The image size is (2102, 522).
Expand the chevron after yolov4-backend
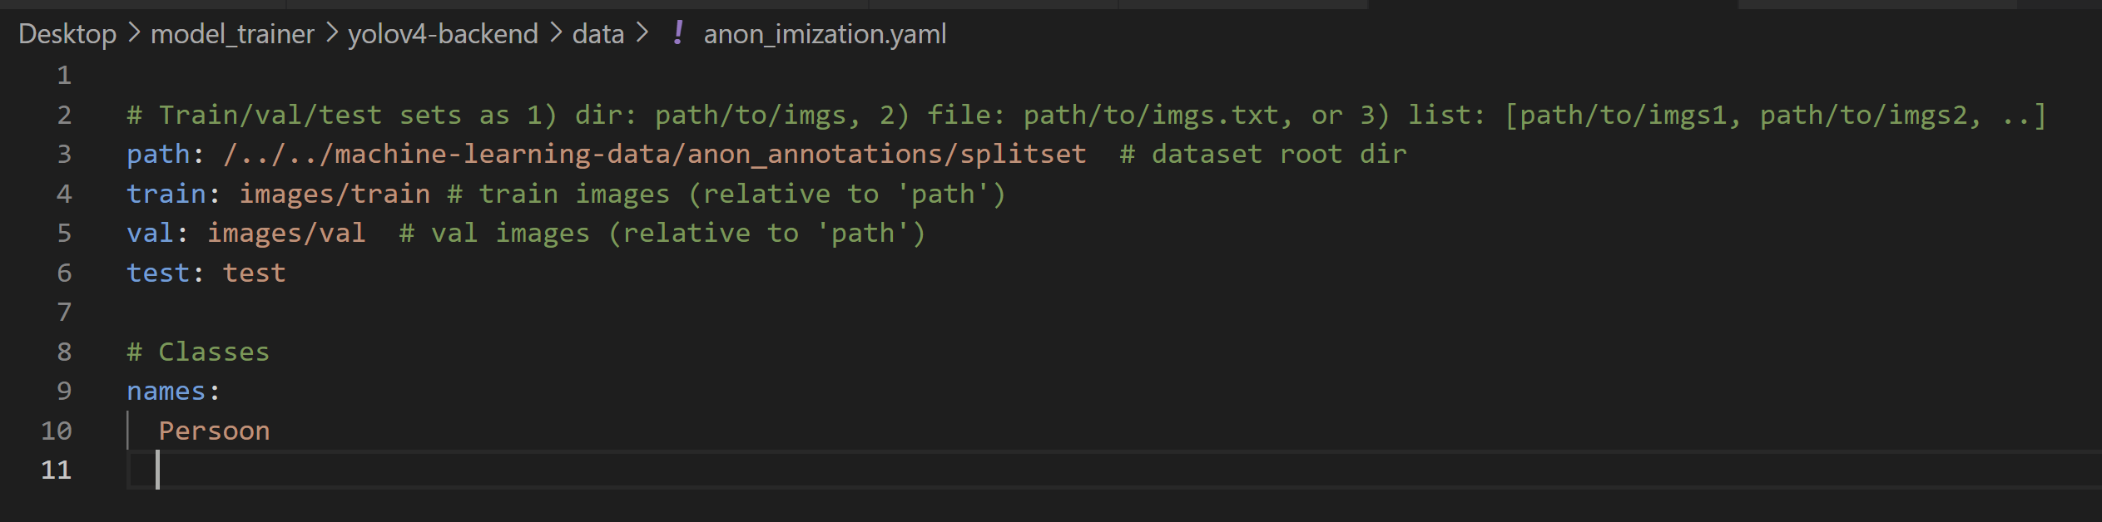click(x=556, y=33)
